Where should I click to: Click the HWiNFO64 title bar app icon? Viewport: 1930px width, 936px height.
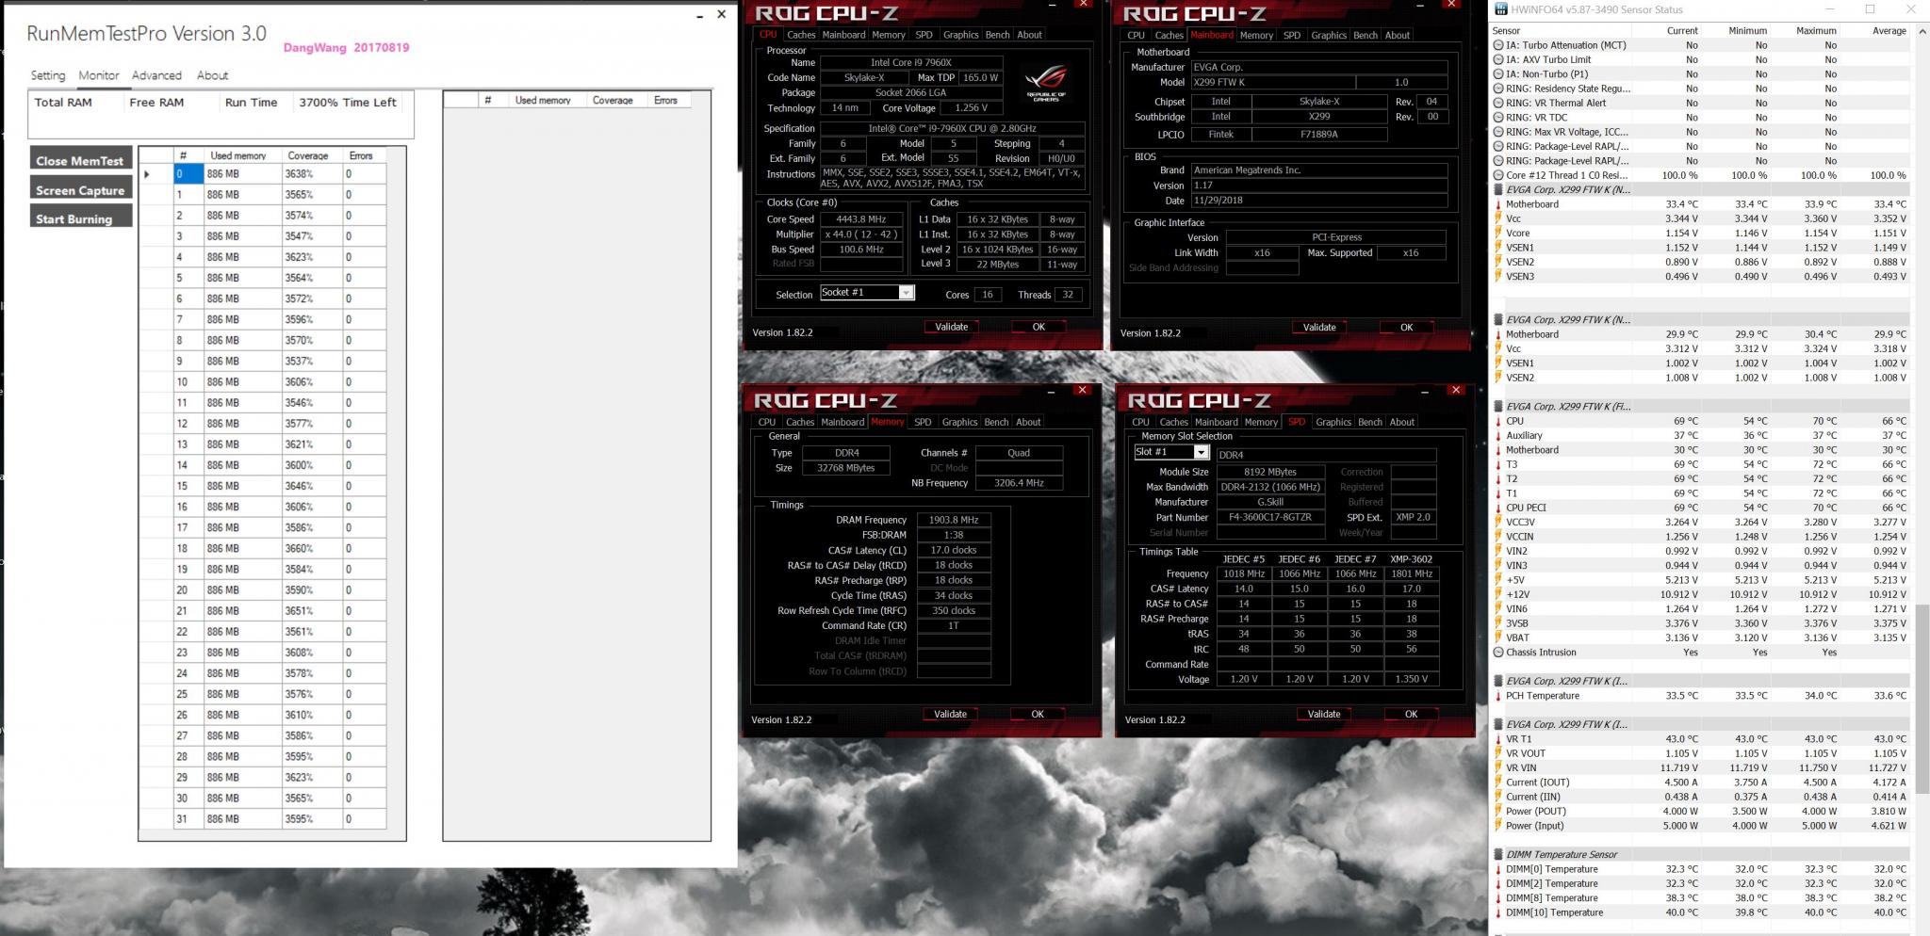(x=1501, y=9)
